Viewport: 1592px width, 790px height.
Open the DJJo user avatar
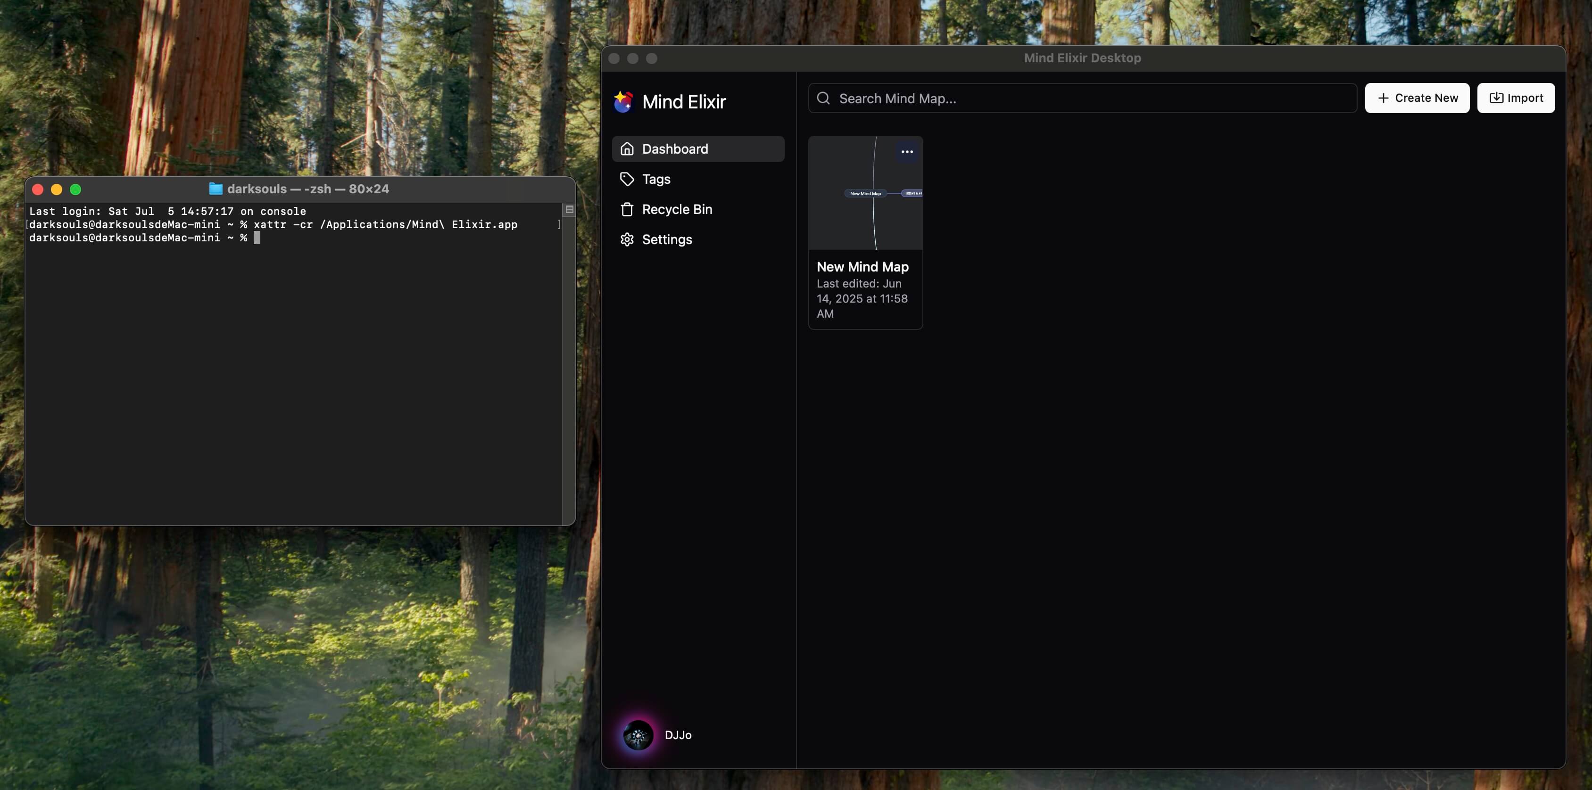click(638, 735)
